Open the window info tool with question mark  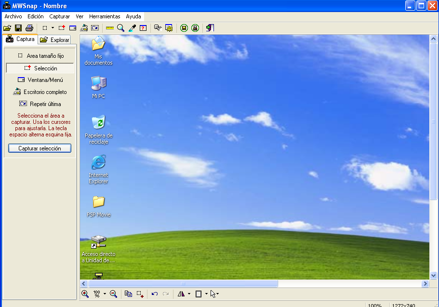coord(143,28)
